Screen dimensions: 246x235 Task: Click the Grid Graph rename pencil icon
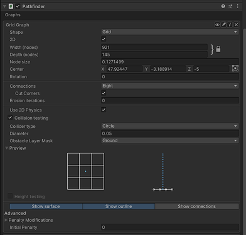point(223,24)
